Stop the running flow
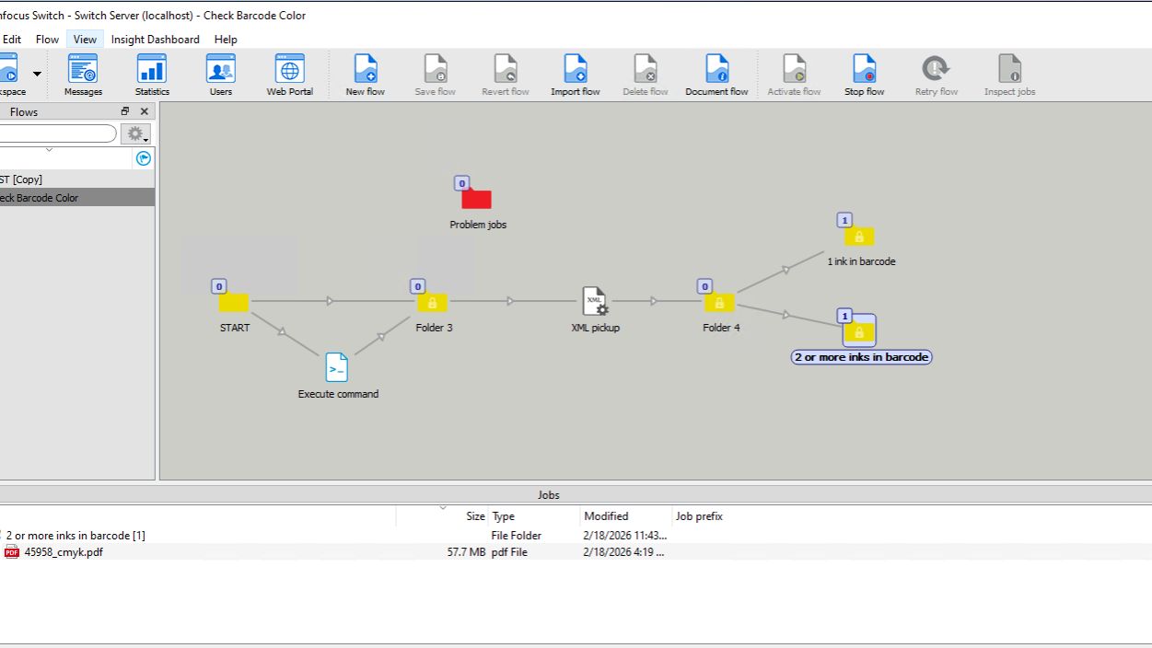 point(865,75)
